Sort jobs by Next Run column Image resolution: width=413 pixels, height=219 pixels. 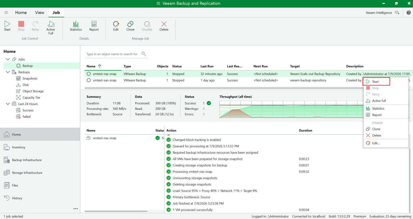(260, 66)
